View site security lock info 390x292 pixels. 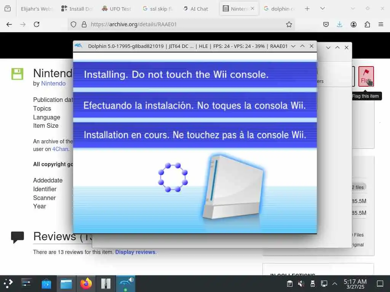point(84,24)
